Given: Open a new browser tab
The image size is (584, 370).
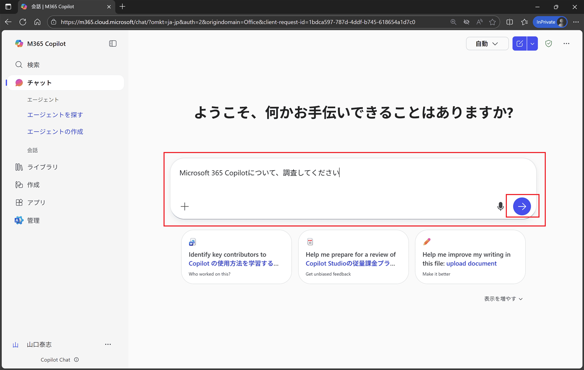Looking at the screenshot, I should (122, 7).
